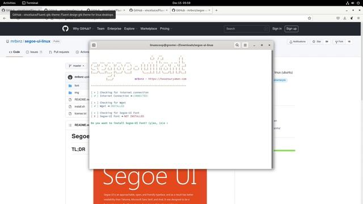Click the GitHub octocat logo
The width and height of the screenshot is (363, 204).
[x=65, y=29]
